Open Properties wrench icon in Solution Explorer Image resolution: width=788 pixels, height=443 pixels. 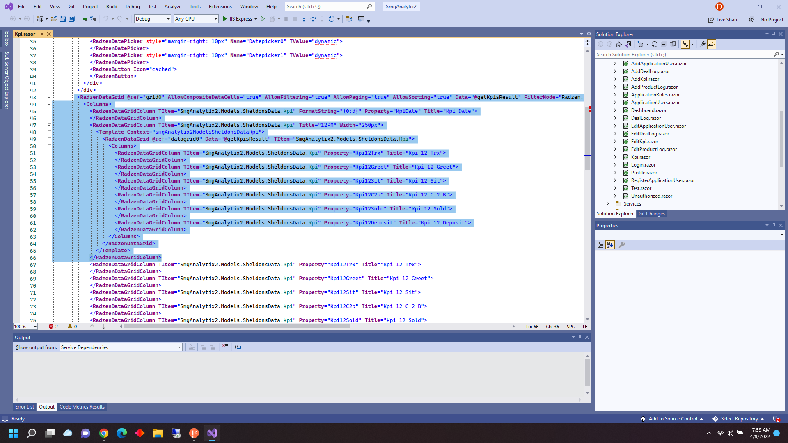pyautogui.click(x=703, y=44)
